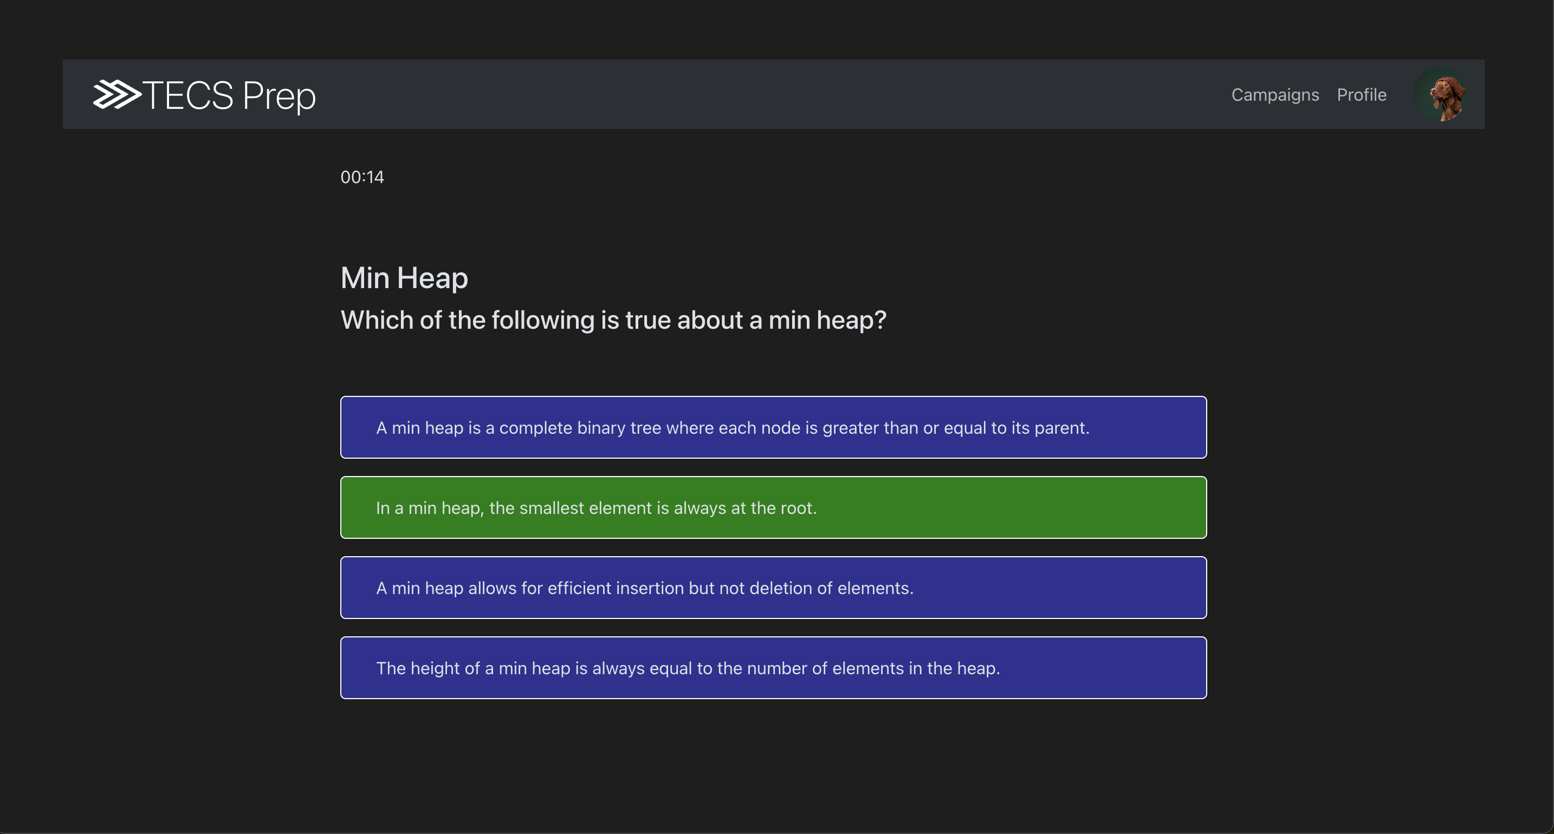This screenshot has height=834, width=1554.
Task: Click the word 'deletion' in the third answer
Action: [x=781, y=589]
